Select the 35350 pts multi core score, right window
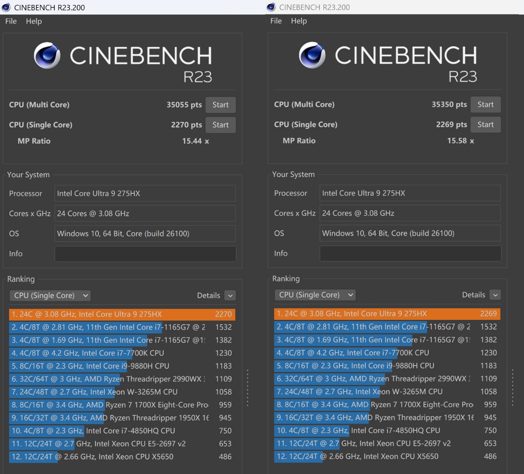Screen dimensions: 524x474 click(449, 104)
